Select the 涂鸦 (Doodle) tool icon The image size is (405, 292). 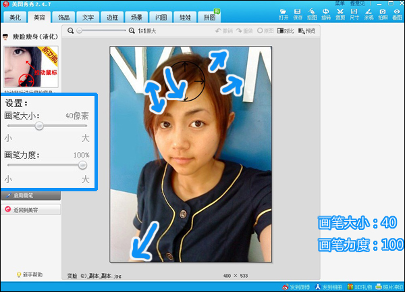tap(369, 14)
